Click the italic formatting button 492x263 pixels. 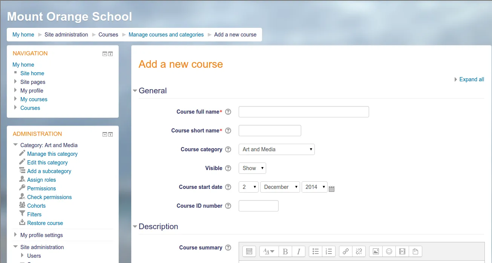[299, 251]
